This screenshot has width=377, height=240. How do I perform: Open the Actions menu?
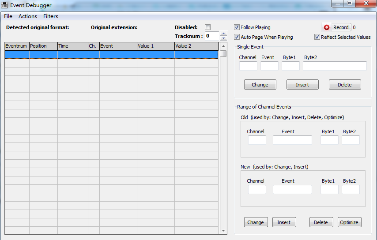click(28, 16)
